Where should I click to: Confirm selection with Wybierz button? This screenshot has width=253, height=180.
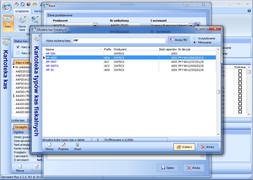coord(184,147)
